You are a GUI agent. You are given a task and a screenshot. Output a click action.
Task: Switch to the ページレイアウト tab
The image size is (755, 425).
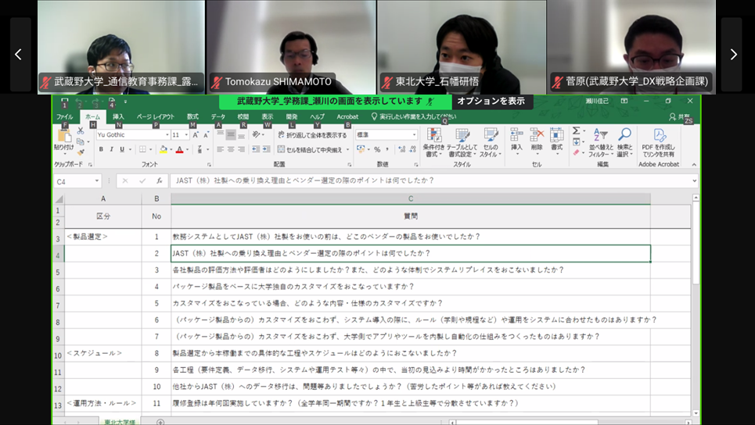coord(155,117)
